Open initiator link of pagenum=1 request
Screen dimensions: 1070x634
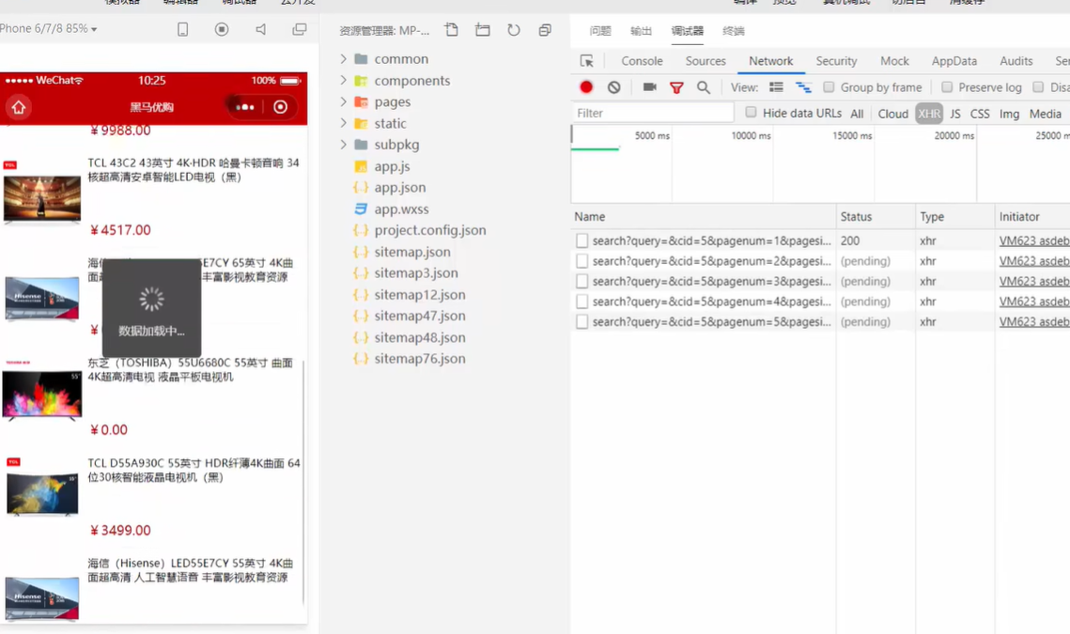(1034, 240)
